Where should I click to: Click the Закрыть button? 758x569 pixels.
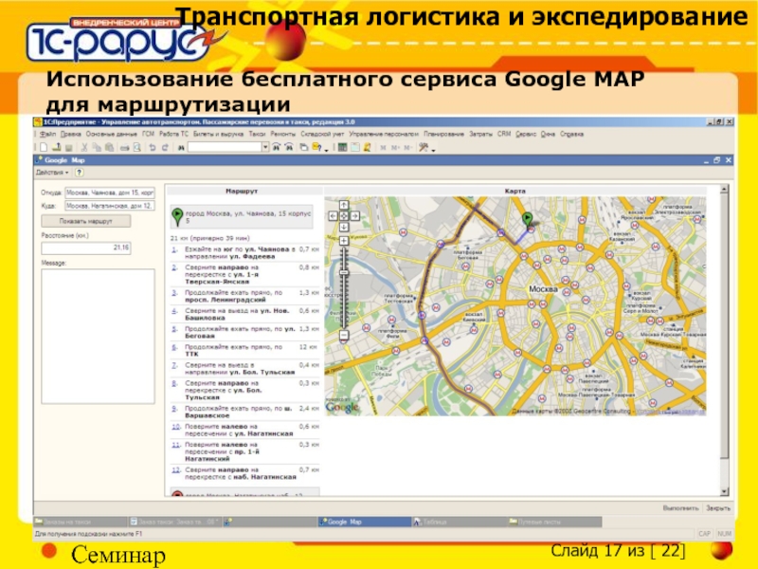718,508
